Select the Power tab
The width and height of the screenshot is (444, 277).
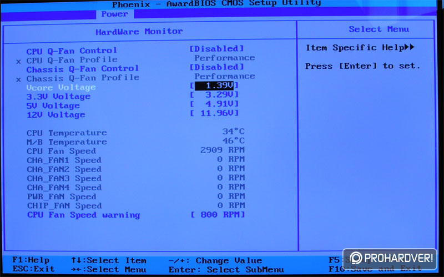point(115,14)
